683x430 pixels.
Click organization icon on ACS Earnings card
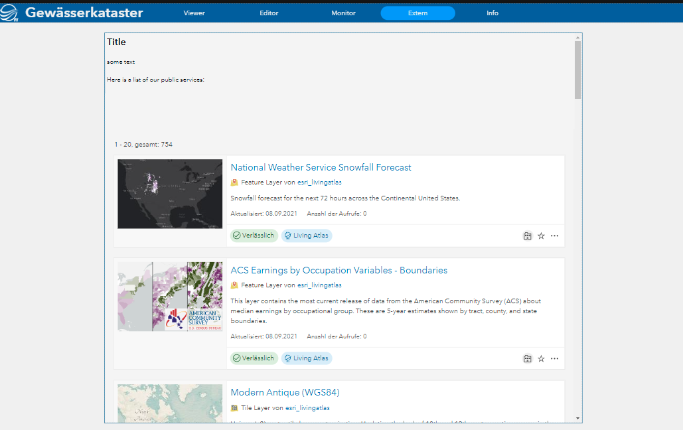pos(528,358)
